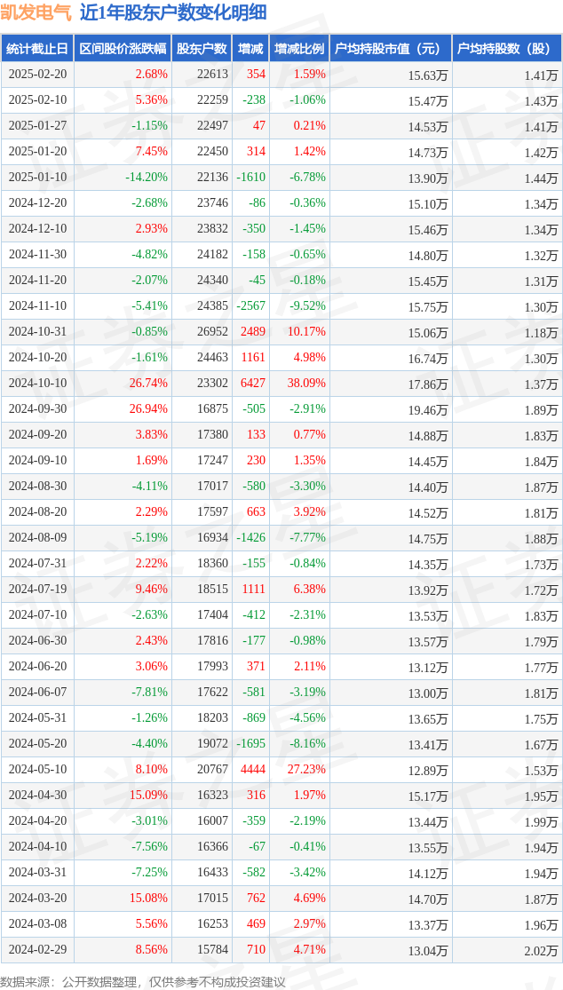Select the 2025-02-20 date cell

(x=37, y=75)
